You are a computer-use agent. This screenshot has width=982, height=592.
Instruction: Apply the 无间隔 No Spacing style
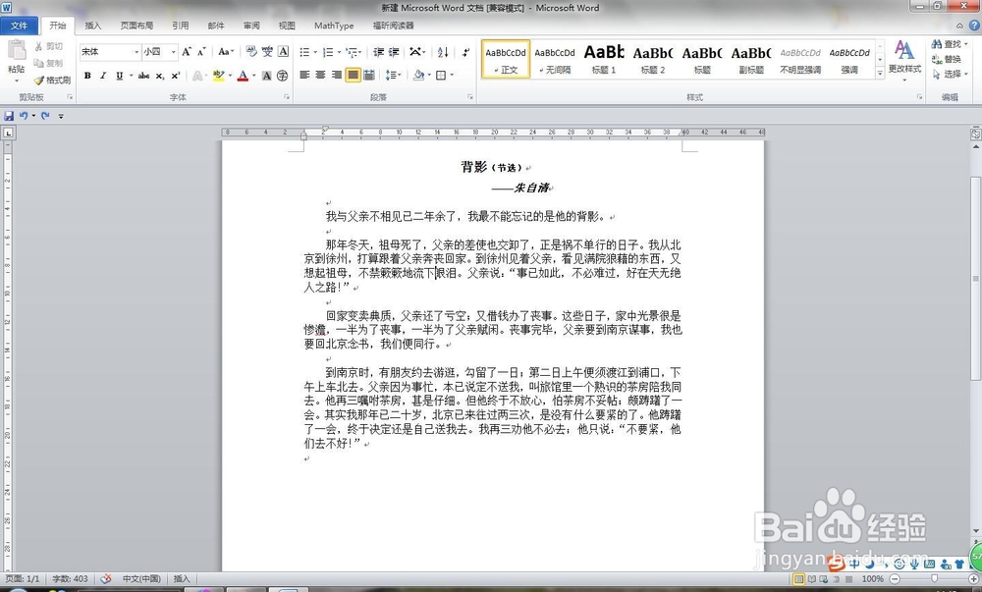click(555, 59)
